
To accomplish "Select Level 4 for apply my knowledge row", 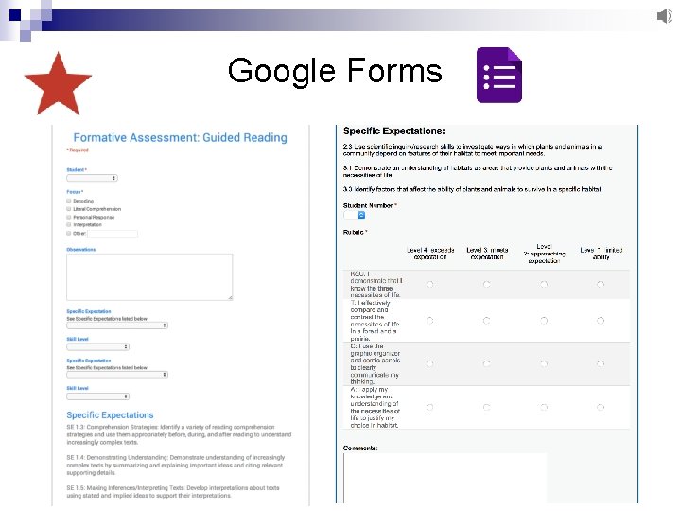I will [x=429, y=407].
